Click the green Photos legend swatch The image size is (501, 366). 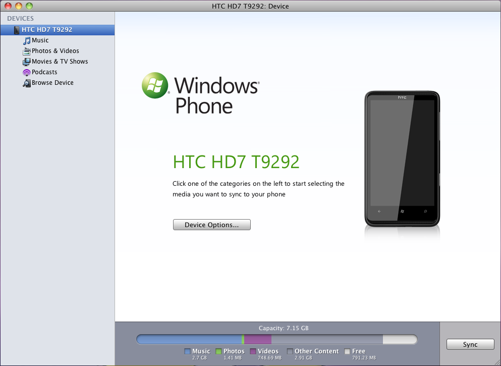coord(219,351)
